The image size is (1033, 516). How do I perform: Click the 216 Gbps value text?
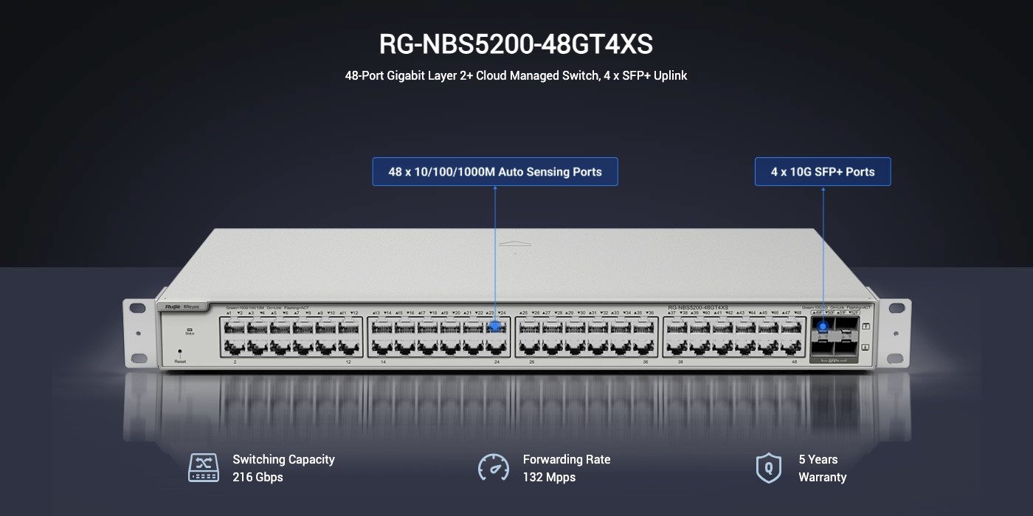tap(258, 477)
